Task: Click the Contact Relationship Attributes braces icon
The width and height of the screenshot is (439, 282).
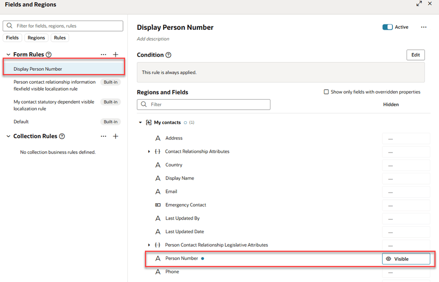Action: 158,152
